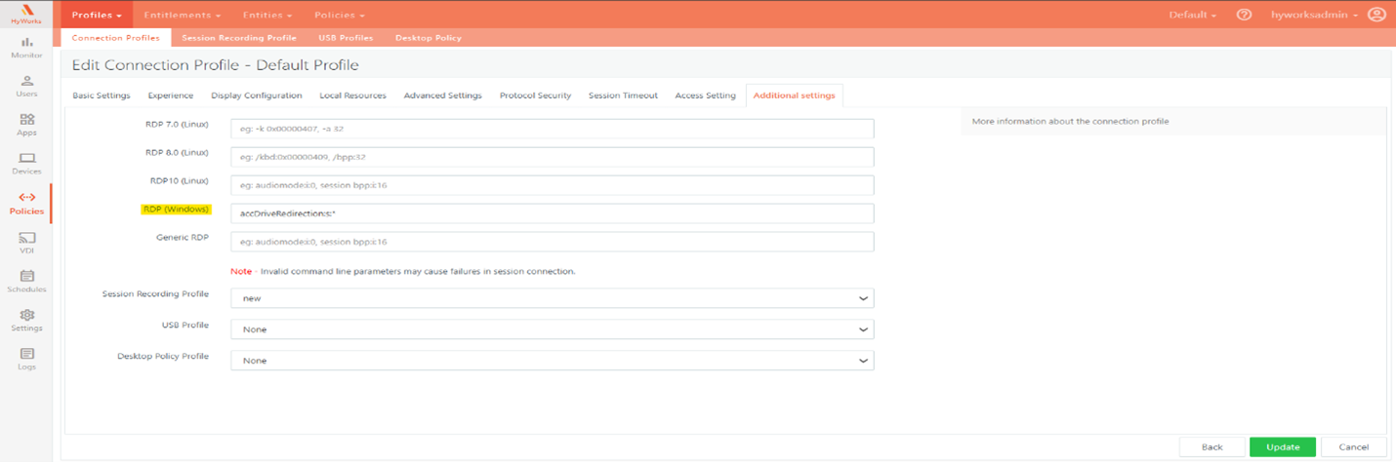This screenshot has height=462, width=1396.
Task: Open VDI from the sidebar
Action: tap(26, 242)
